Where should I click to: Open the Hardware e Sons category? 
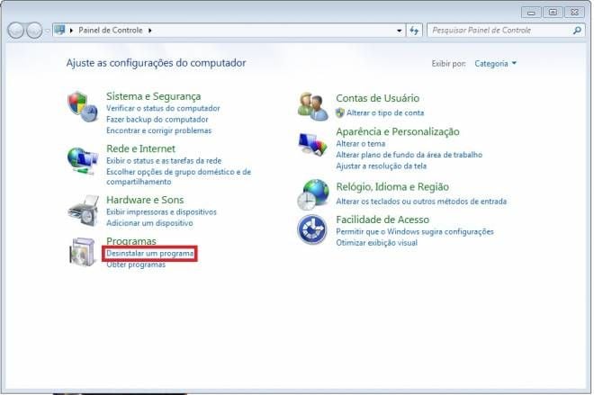tap(145, 200)
